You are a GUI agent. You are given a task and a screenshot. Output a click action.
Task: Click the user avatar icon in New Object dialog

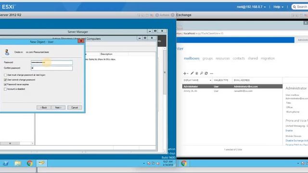[x=7, y=52]
